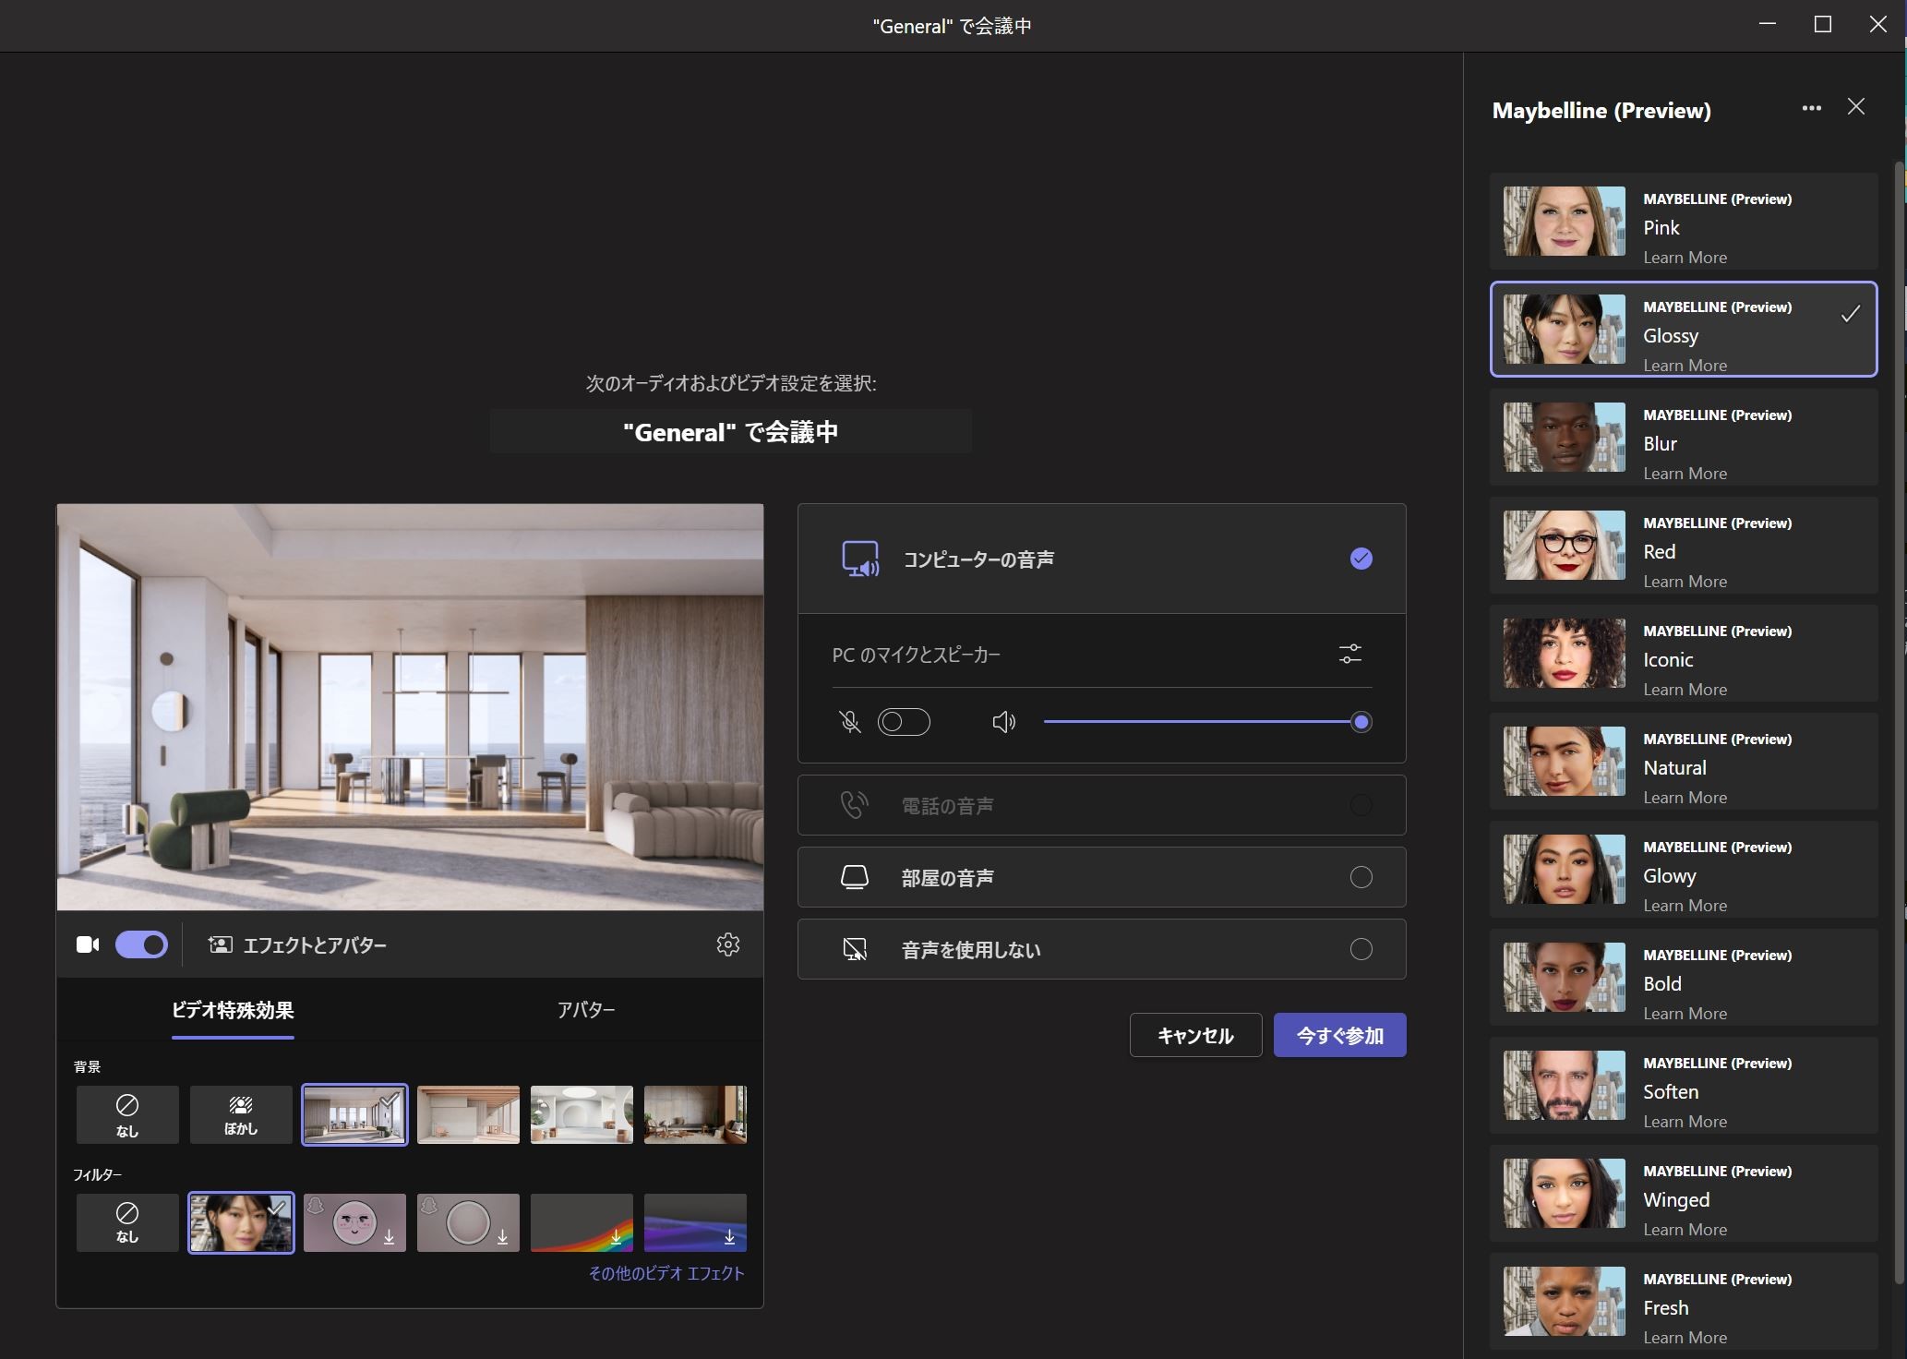Click the Maybelline panel more options ellipsis
The image size is (1907, 1359).
1811,109
